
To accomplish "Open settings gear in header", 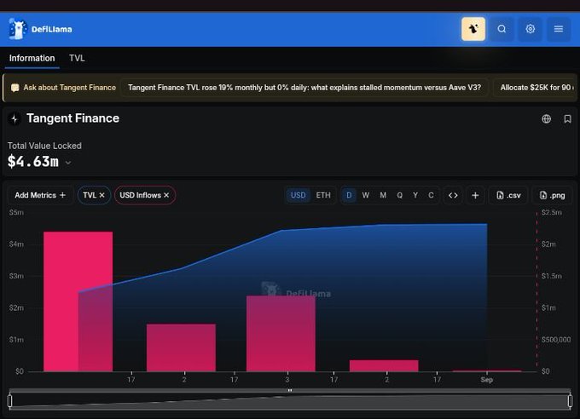I will tap(530, 29).
